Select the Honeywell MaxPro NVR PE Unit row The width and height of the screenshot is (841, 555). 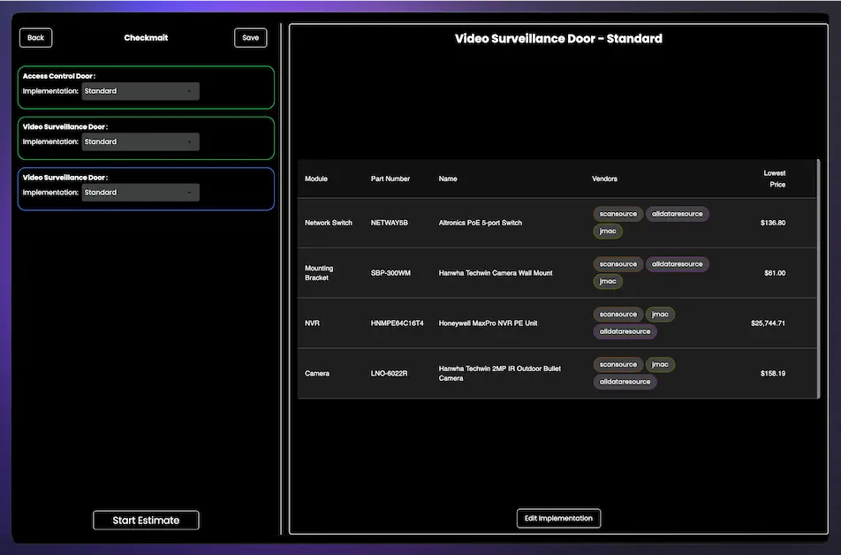[488, 323]
